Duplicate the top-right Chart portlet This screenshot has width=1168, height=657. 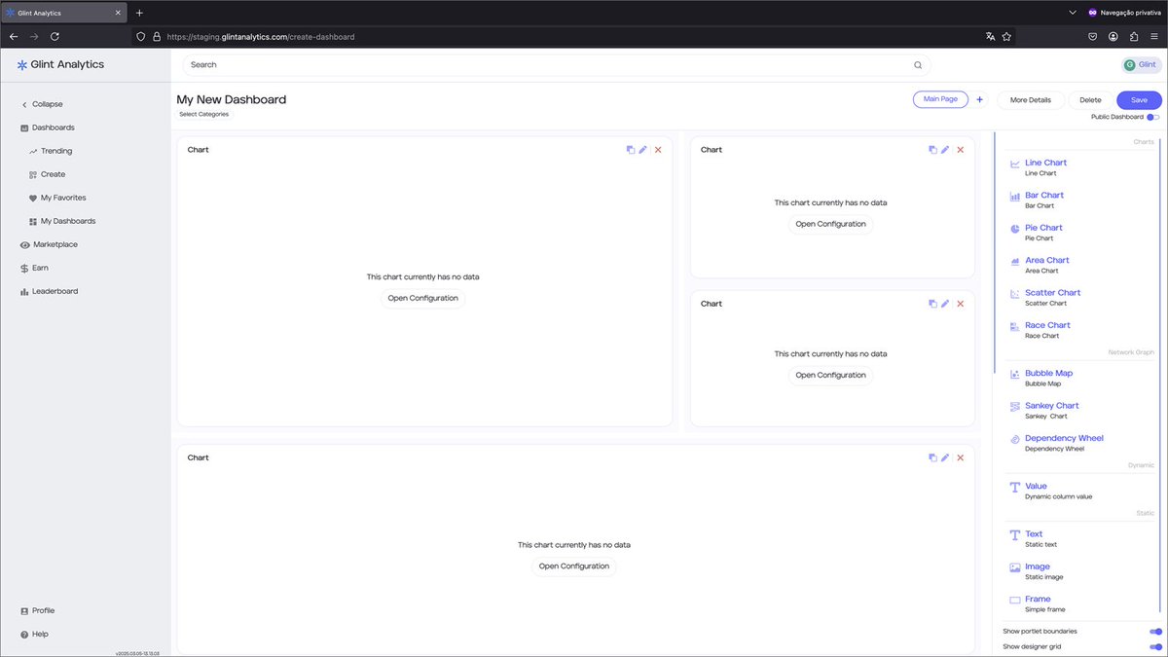[x=932, y=150]
